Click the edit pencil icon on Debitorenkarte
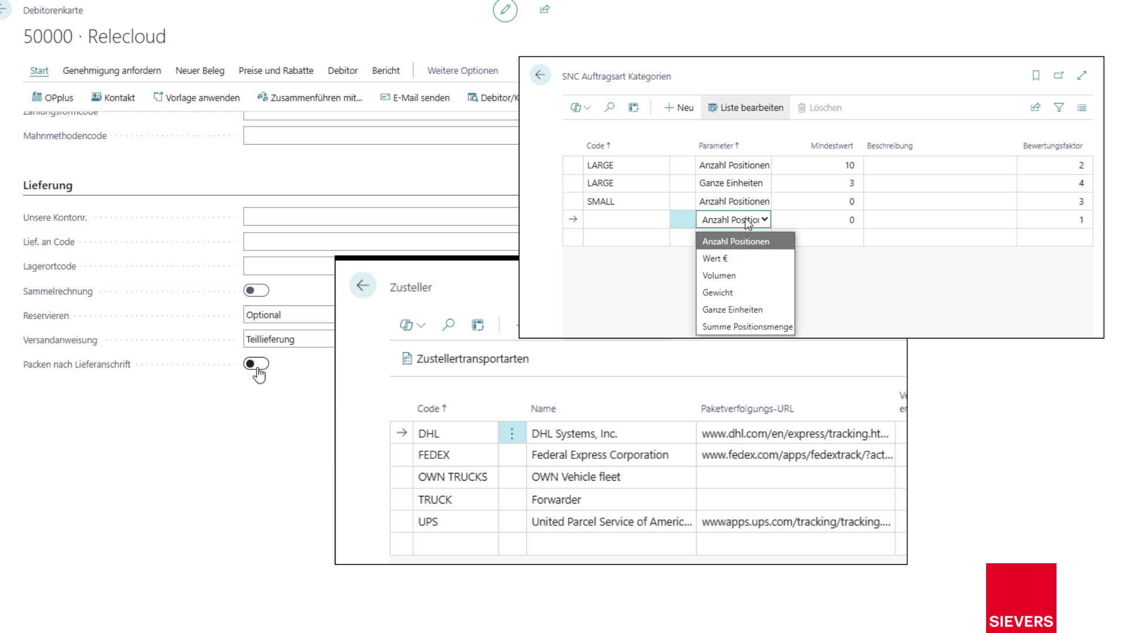 click(x=505, y=10)
